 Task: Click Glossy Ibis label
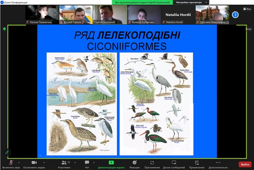[x=140, y=104]
